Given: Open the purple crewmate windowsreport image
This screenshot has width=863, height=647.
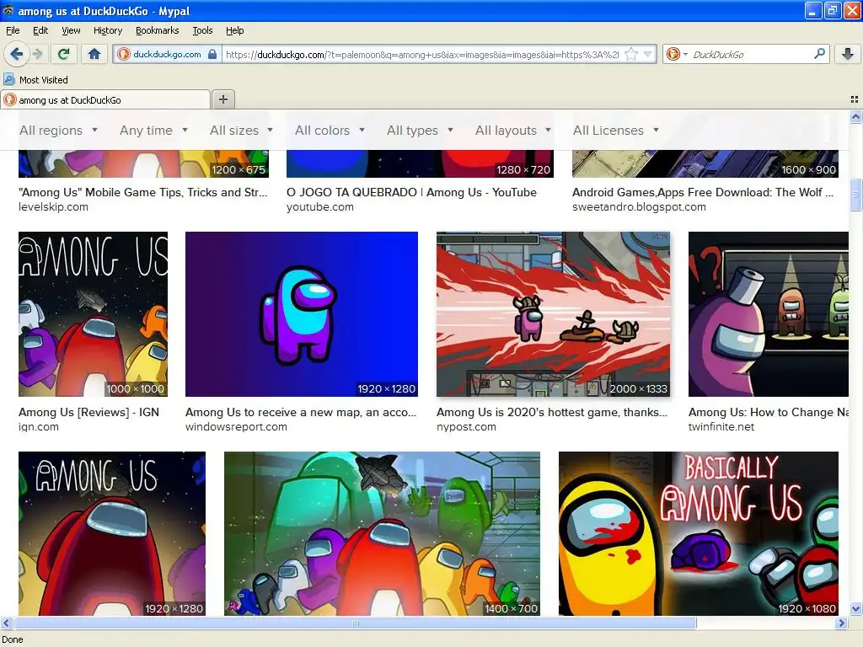Looking at the screenshot, I should [x=302, y=314].
